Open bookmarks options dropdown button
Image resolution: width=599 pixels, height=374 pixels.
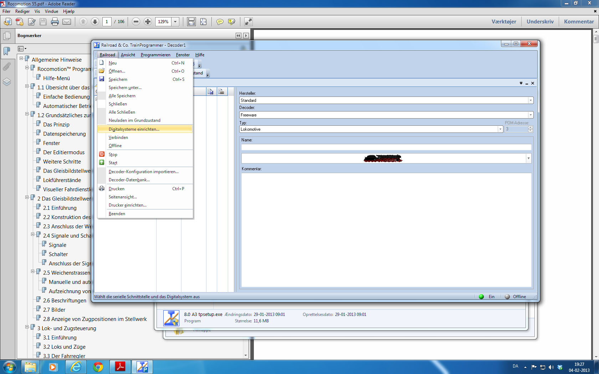pyautogui.click(x=22, y=48)
